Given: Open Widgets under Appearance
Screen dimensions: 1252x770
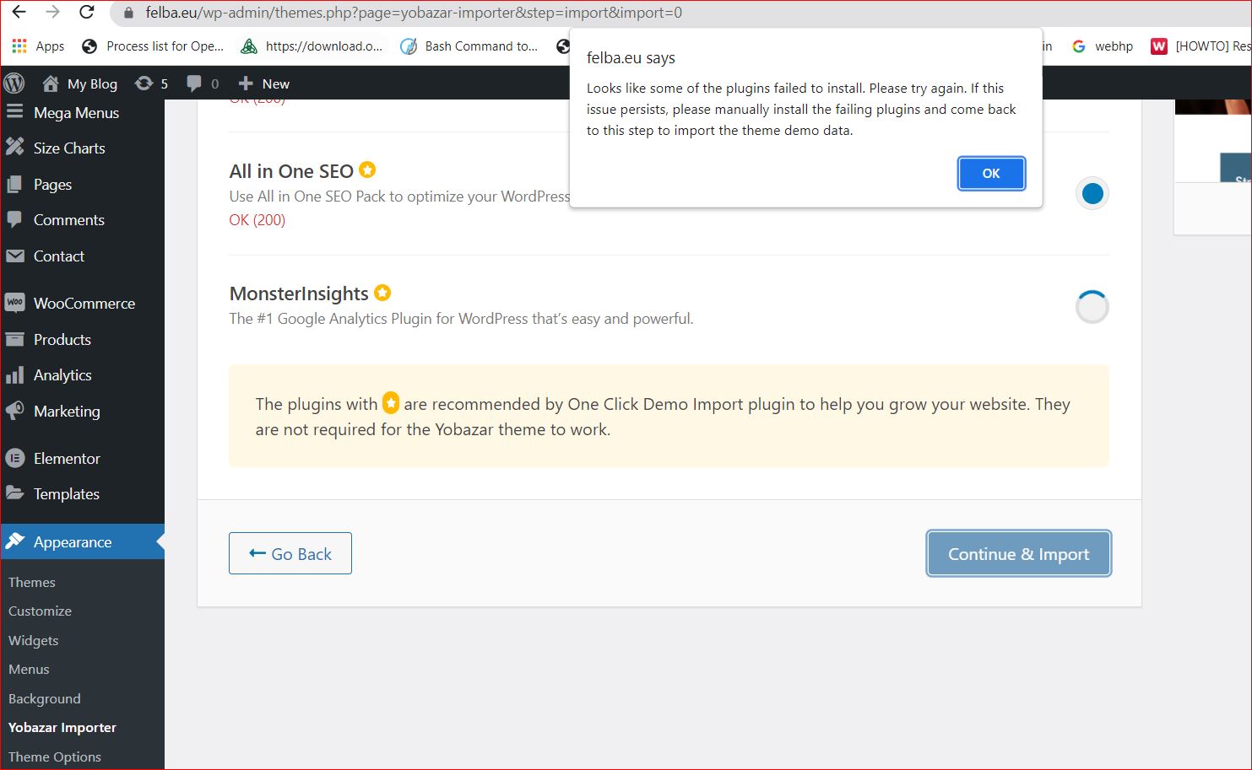Looking at the screenshot, I should (x=34, y=641).
